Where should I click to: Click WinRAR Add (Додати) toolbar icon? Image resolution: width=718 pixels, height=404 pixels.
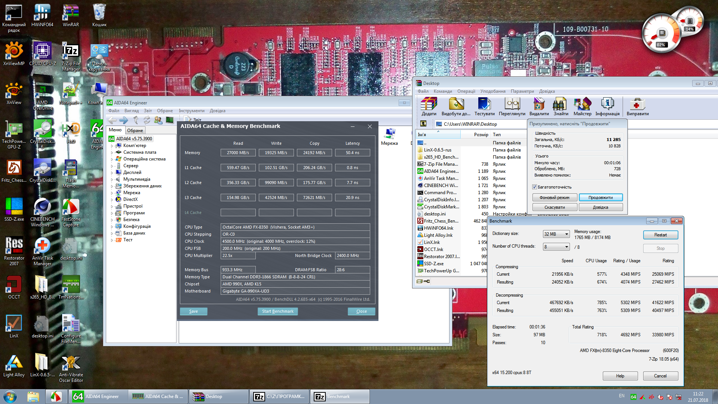pos(429,104)
